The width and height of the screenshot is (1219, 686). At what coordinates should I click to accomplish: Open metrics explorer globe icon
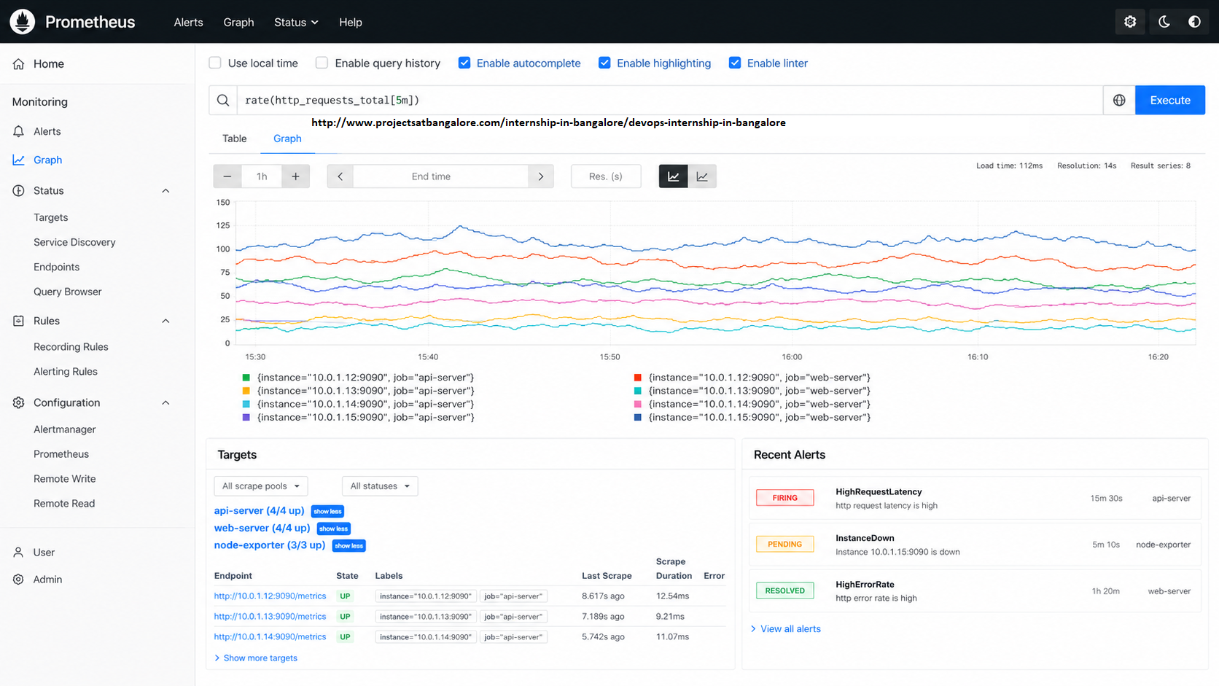pyautogui.click(x=1119, y=101)
